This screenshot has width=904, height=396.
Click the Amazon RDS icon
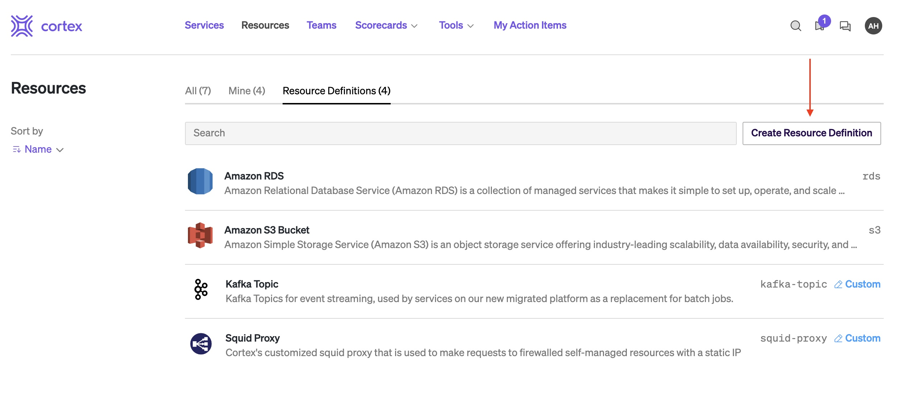coord(200,181)
